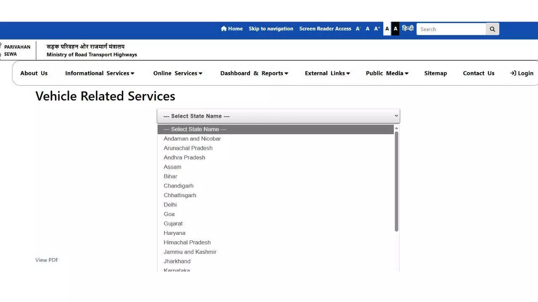Open the About Us page

(x=34, y=73)
